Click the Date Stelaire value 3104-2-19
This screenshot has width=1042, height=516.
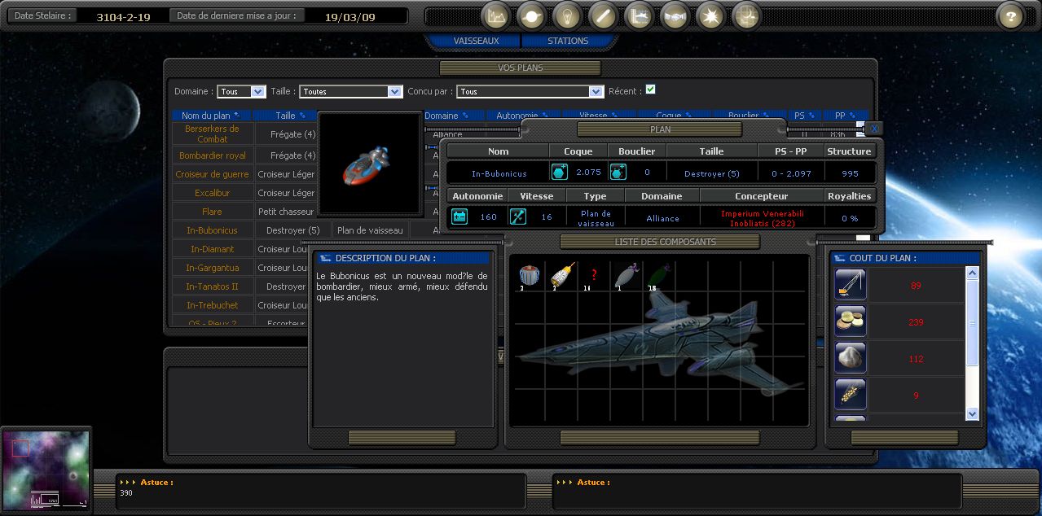click(x=123, y=17)
